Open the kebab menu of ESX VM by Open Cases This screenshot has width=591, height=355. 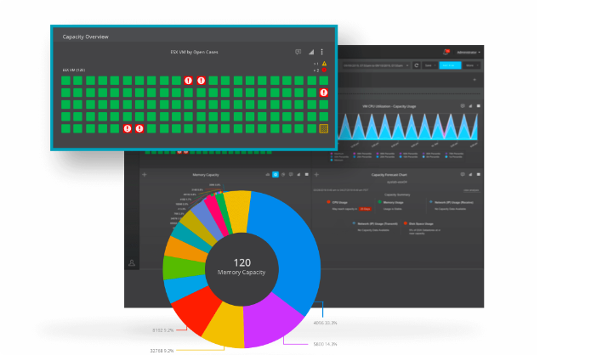[322, 52]
